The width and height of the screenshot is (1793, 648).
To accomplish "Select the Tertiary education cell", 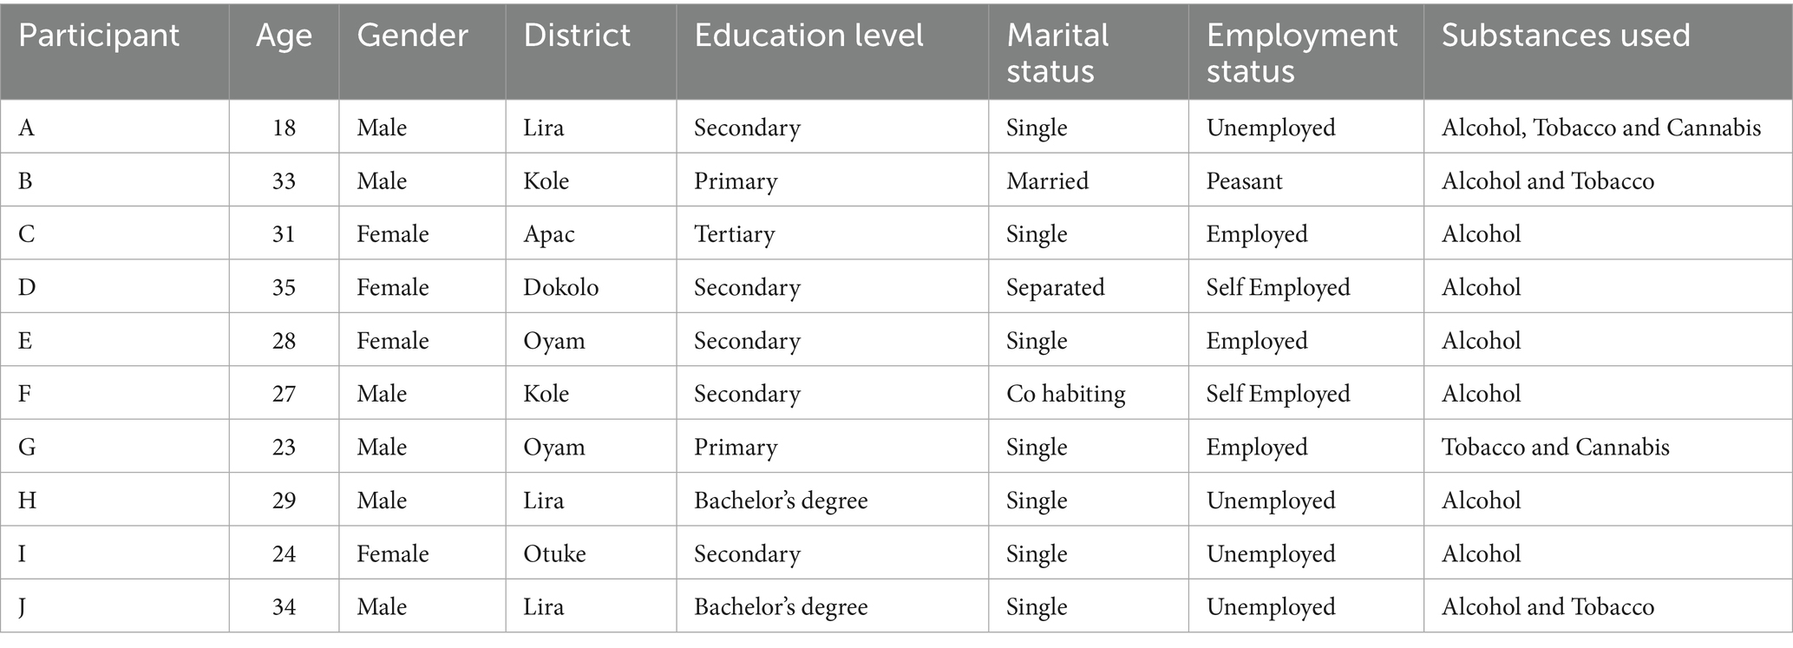I will 734,234.
